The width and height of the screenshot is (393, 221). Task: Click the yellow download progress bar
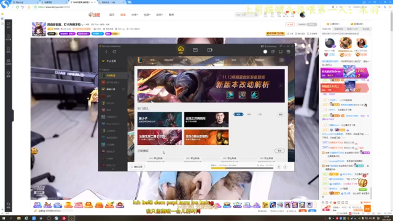point(242,168)
